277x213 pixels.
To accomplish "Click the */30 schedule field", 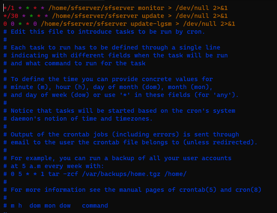I will [10, 16].
